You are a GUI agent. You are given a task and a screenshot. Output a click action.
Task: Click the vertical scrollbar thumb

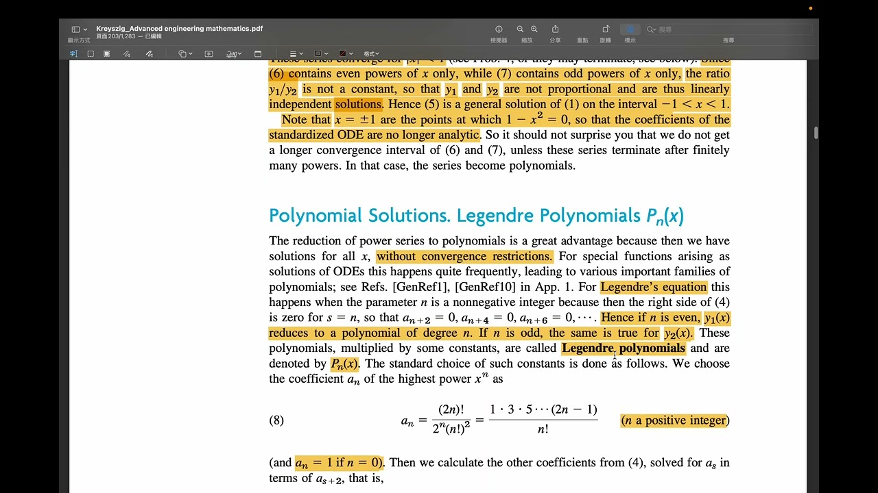click(x=816, y=133)
